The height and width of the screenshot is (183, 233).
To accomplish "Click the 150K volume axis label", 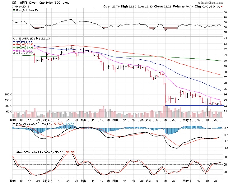I will 8,100.
